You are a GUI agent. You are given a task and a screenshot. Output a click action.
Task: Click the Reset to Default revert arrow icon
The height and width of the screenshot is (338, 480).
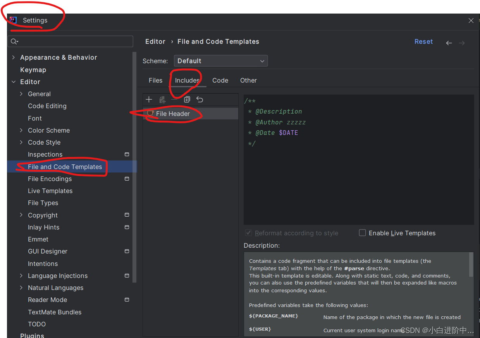[x=200, y=99]
